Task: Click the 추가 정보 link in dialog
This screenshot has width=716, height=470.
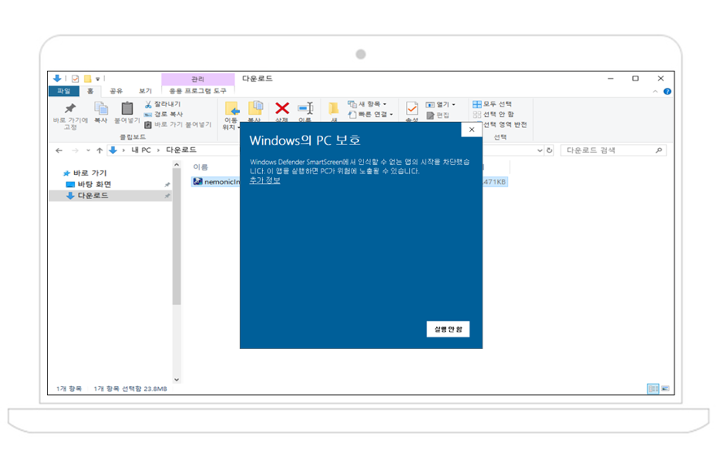Action: tap(265, 181)
